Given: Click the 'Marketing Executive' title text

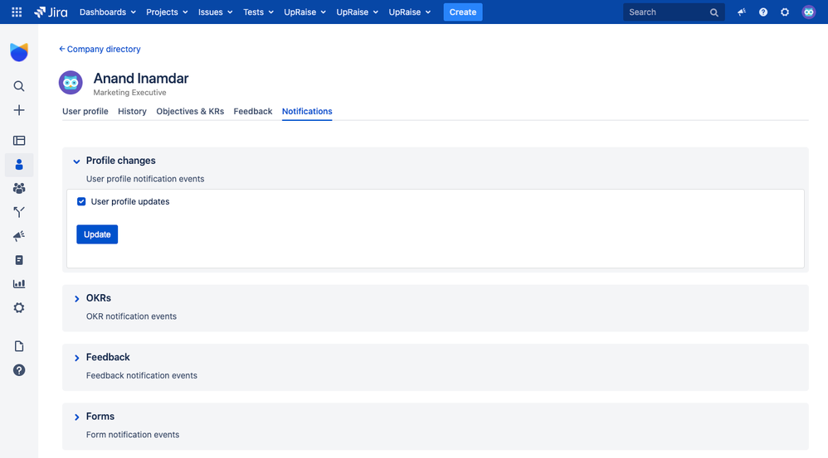Looking at the screenshot, I should (130, 92).
